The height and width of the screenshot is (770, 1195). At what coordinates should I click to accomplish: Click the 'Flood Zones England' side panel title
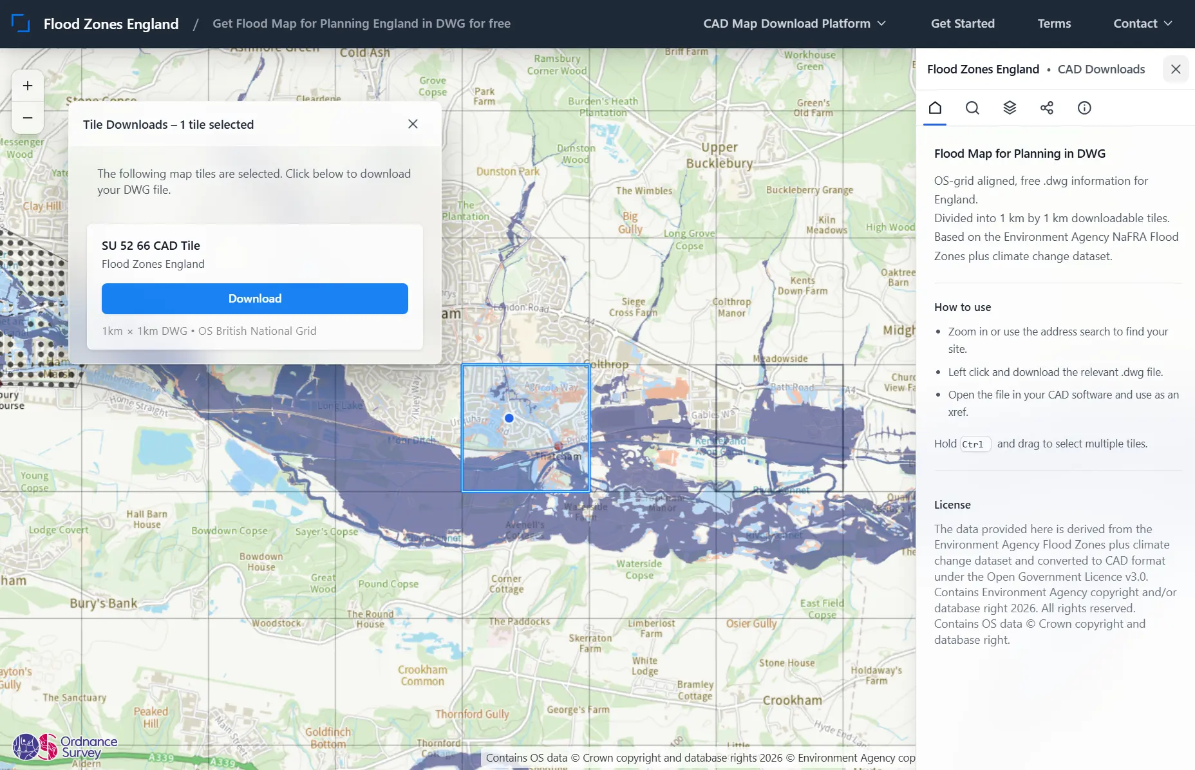[x=983, y=69]
